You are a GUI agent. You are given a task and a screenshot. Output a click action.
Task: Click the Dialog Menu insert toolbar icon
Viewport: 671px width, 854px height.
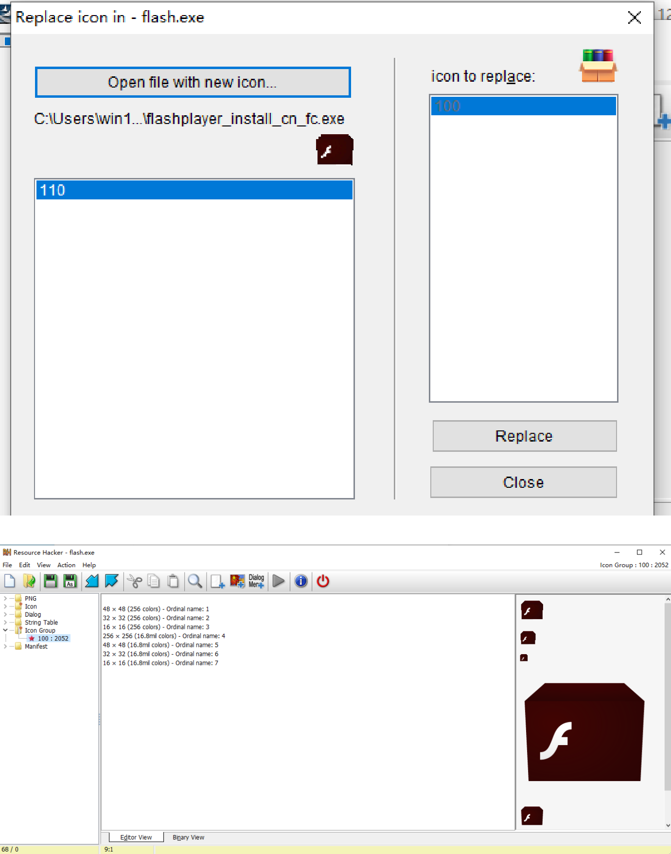(256, 581)
